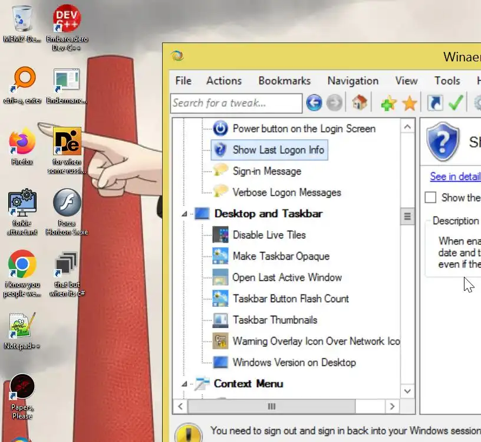Click the horizontal scrollbar thumb in tree
Viewport: 481px width, 442px height.
coord(272,407)
